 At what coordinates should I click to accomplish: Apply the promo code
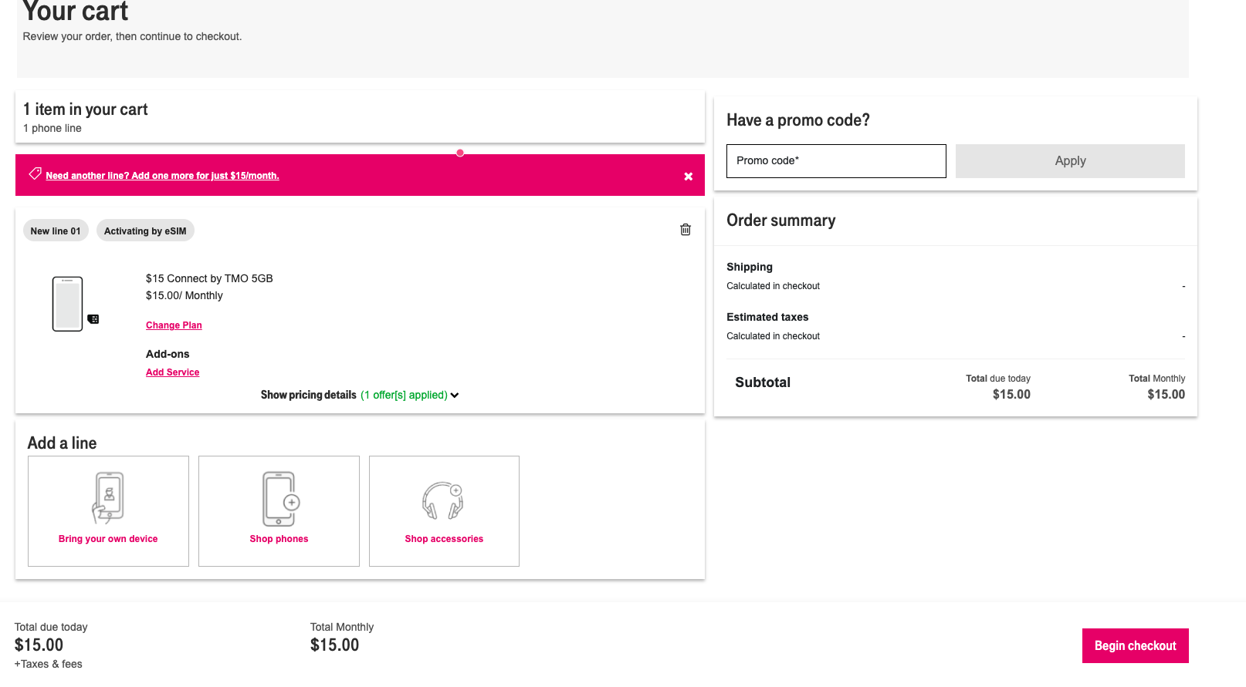[1070, 161]
